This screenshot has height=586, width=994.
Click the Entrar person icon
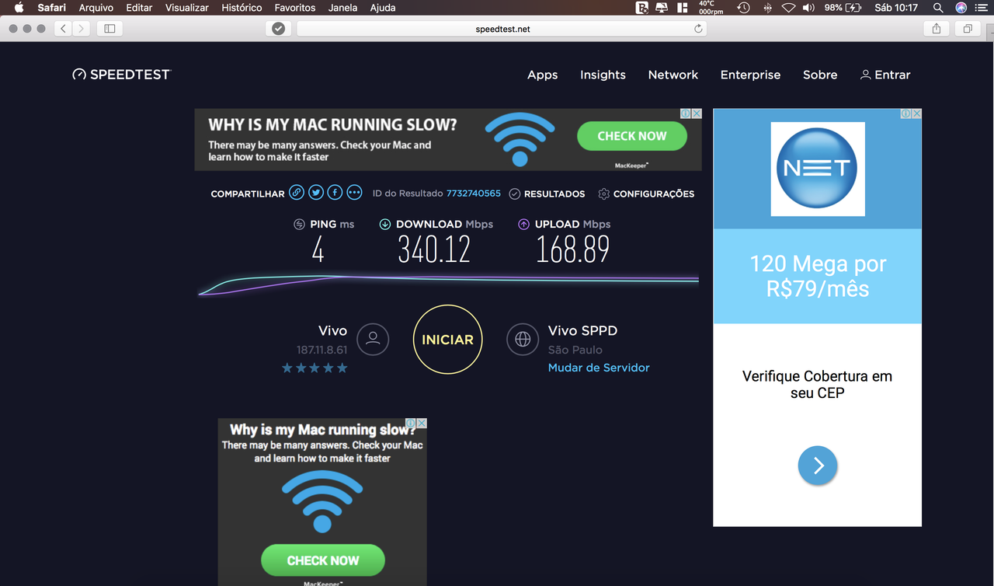[x=865, y=75]
